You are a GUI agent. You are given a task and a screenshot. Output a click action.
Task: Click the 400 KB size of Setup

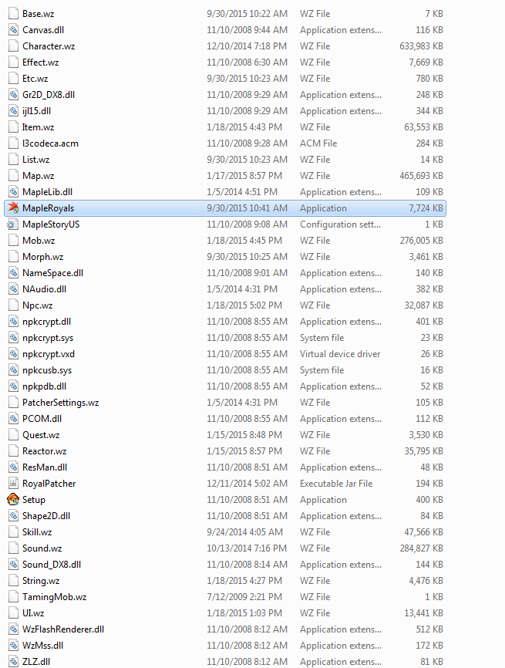click(x=429, y=499)
